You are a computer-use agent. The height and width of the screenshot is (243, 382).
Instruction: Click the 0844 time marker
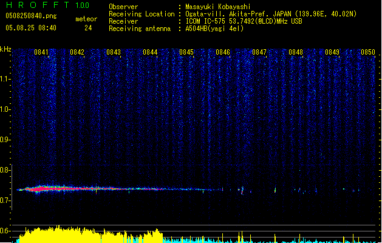150,52
